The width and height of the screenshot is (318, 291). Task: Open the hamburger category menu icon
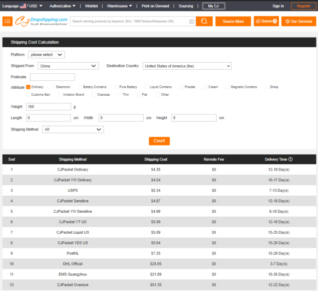(x=8, y=22)
